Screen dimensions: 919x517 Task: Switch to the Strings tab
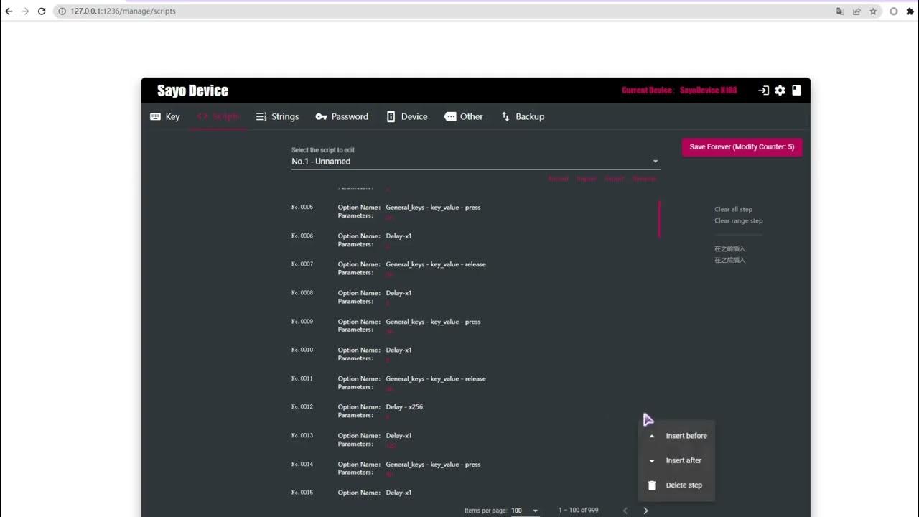coord(277,116)
